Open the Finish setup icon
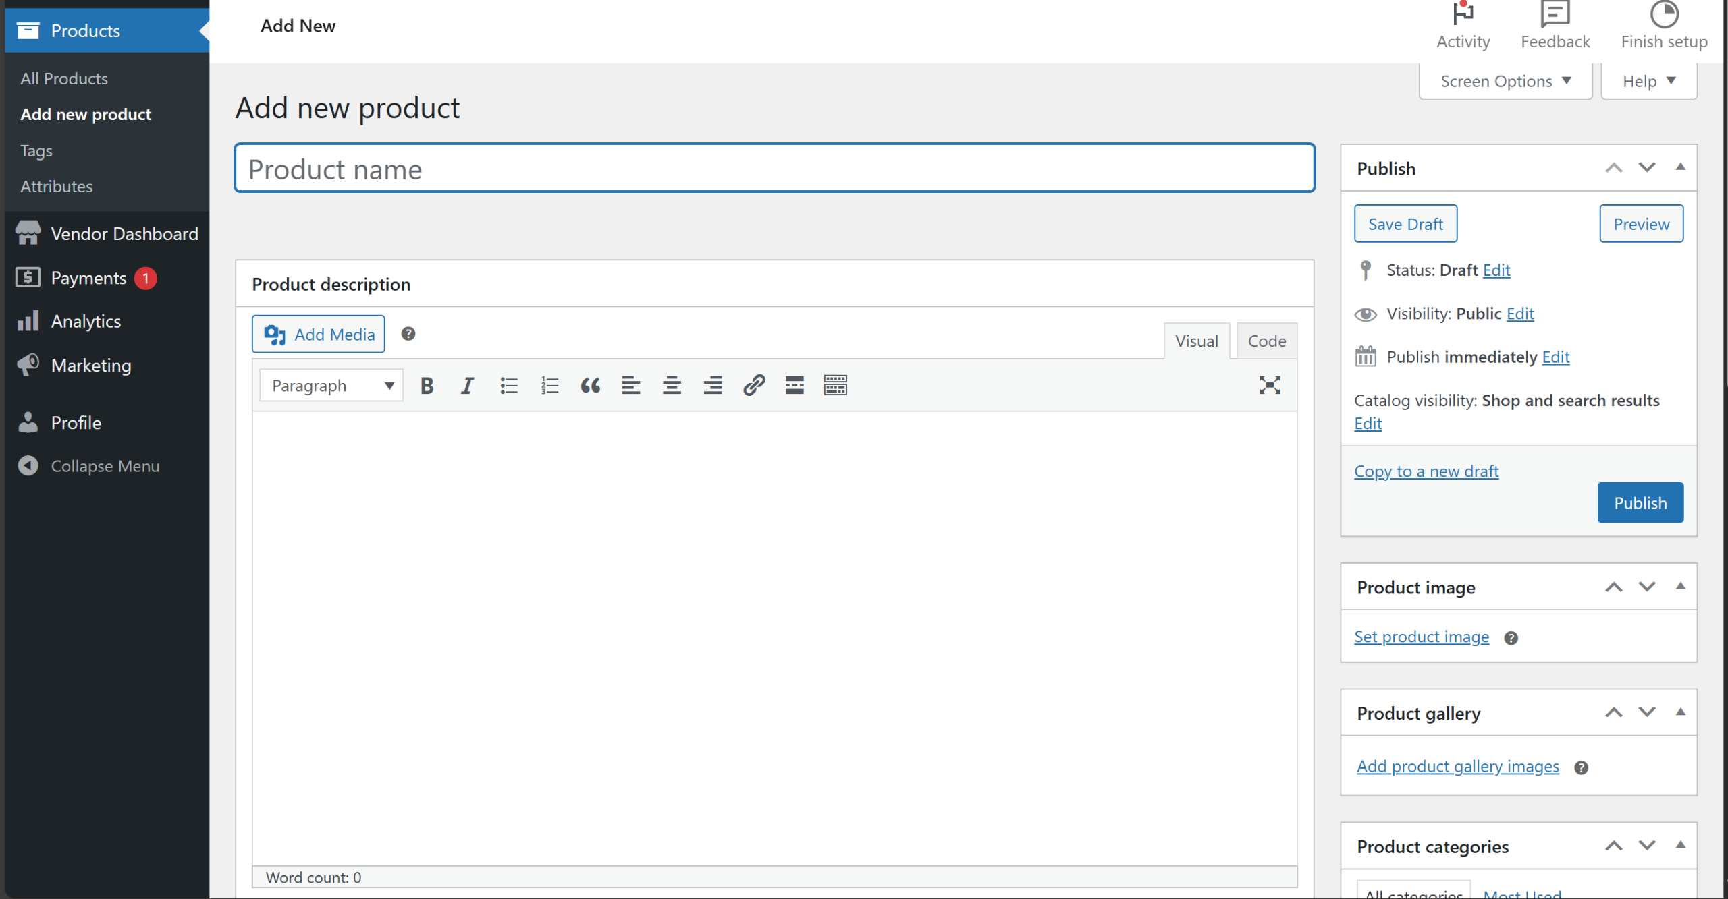Image resolution: width=1728 pixels, height=899 pixels. (x=1665, y=27)
